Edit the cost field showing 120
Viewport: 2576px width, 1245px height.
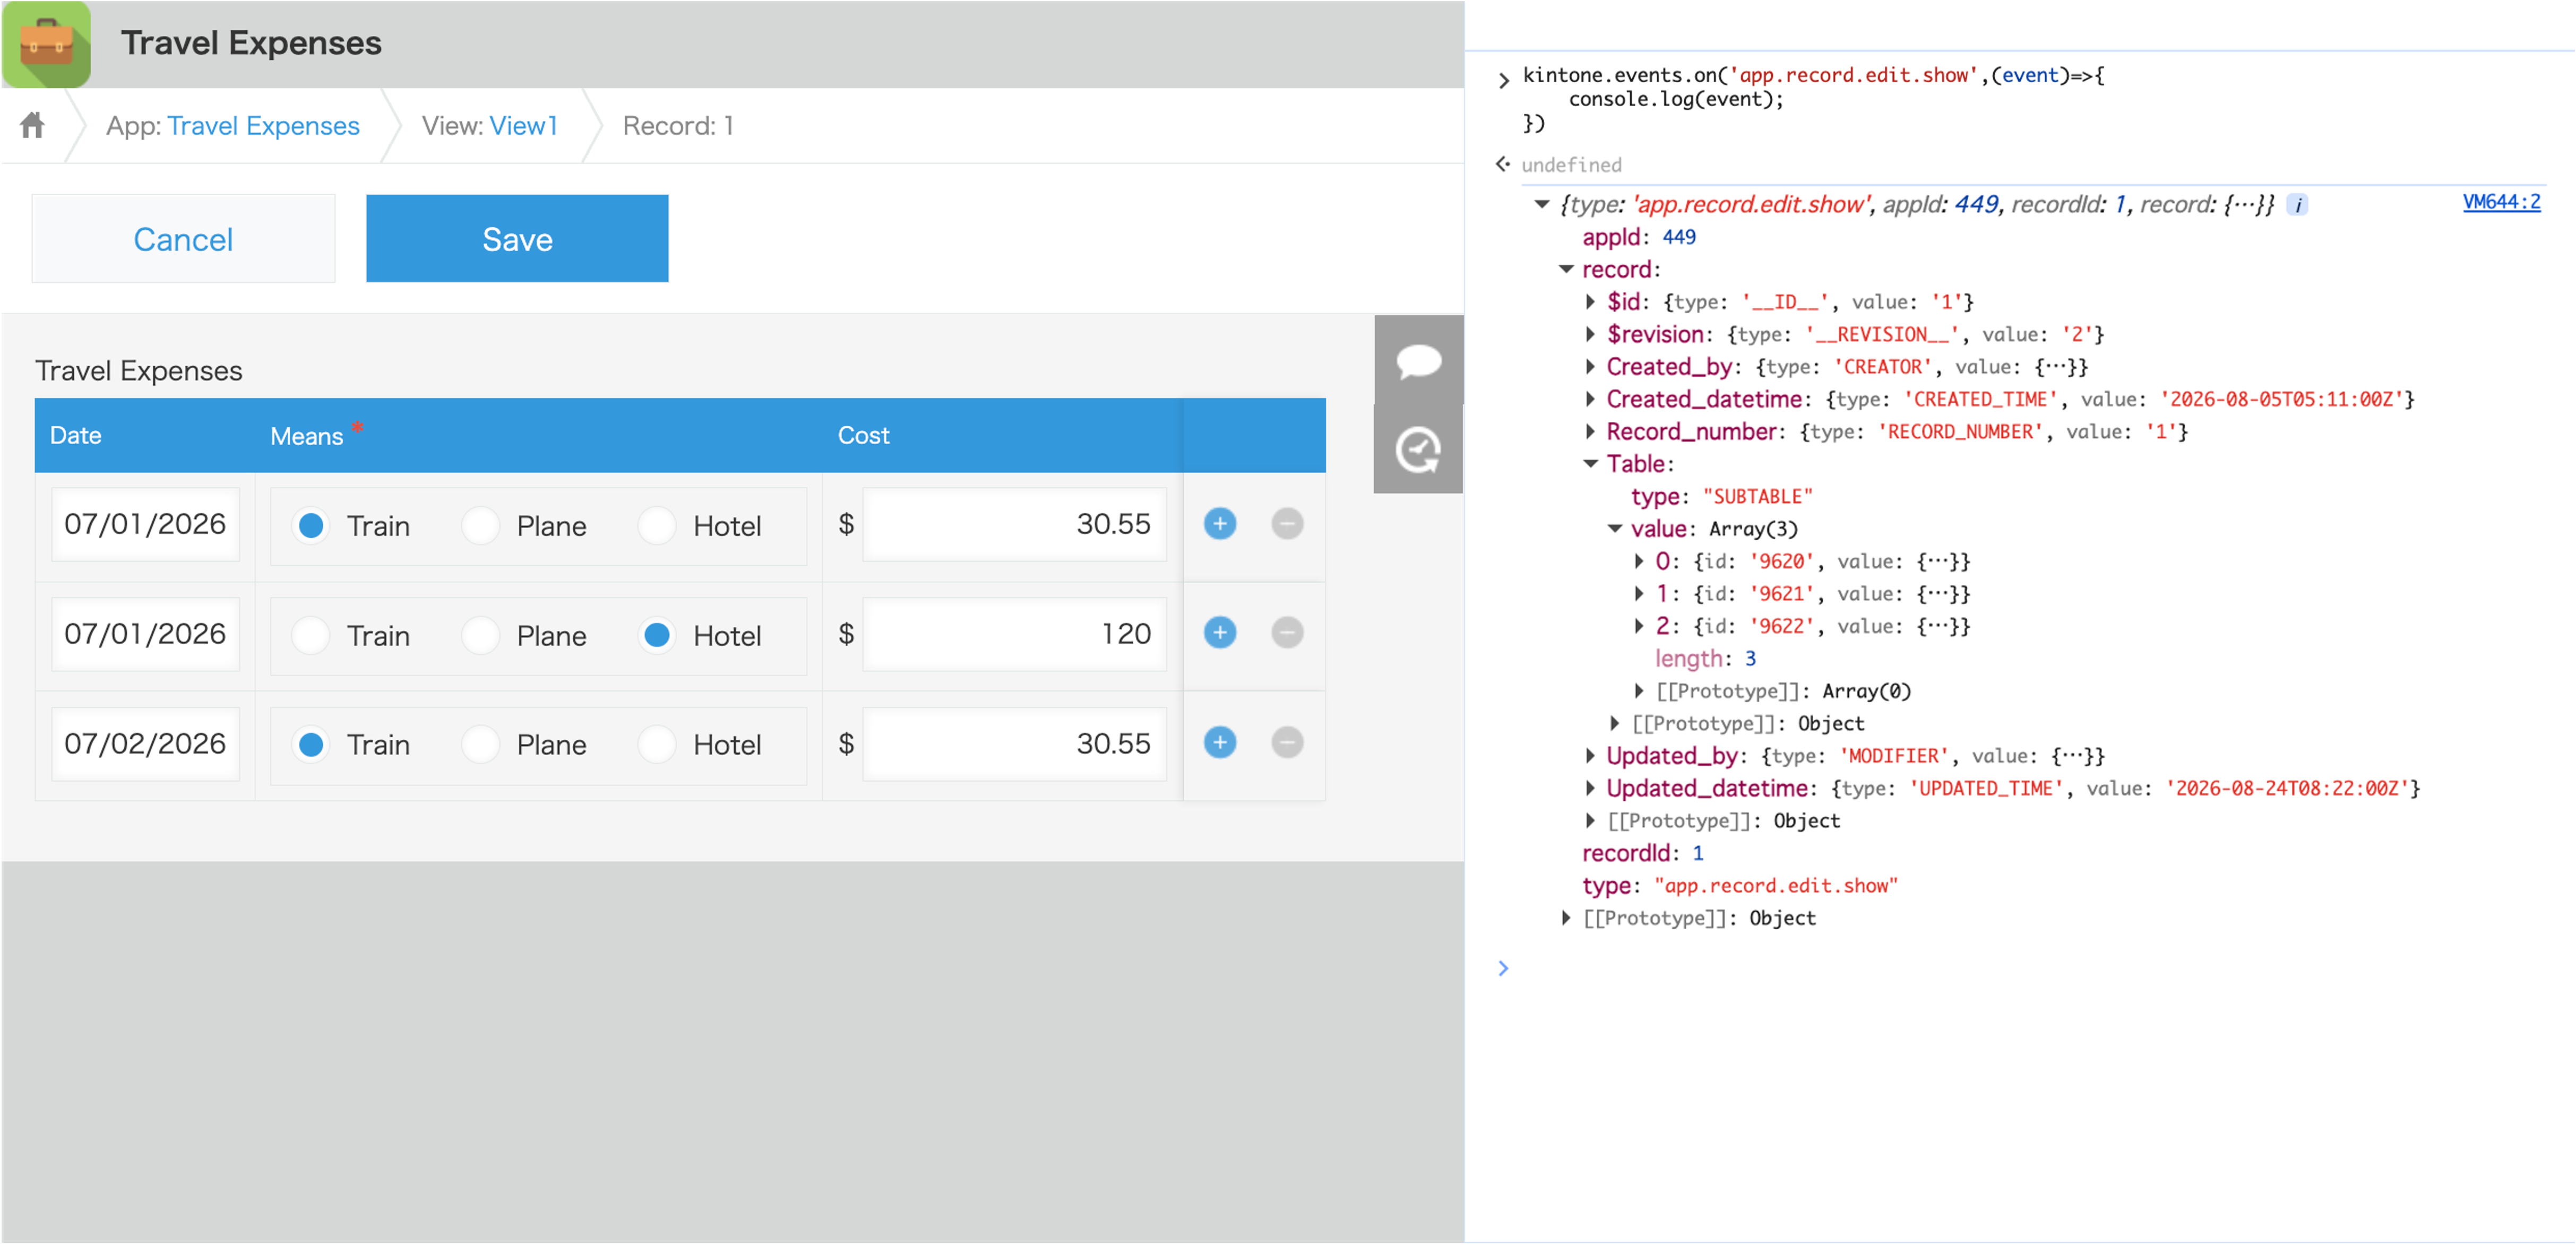coord(1014,634)
